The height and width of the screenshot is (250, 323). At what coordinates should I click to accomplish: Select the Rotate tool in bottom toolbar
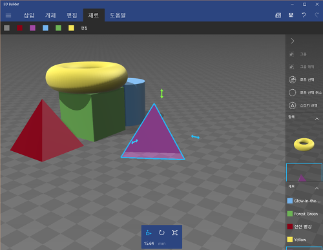tap(161, 233)
